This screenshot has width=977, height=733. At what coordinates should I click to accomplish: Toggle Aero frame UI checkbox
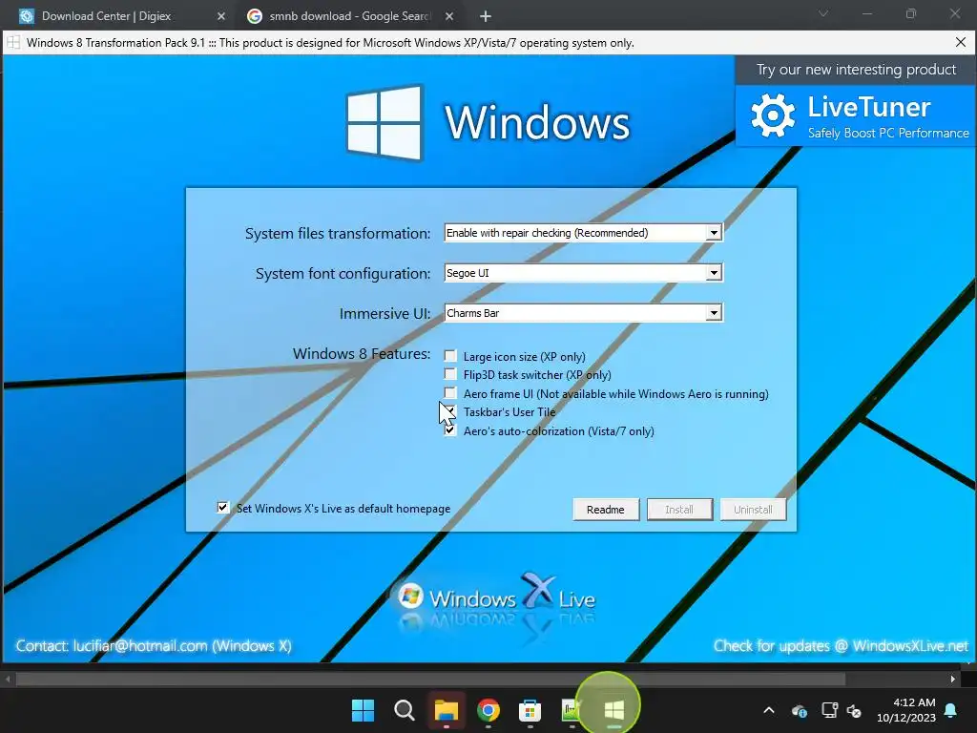pos(450,392)
